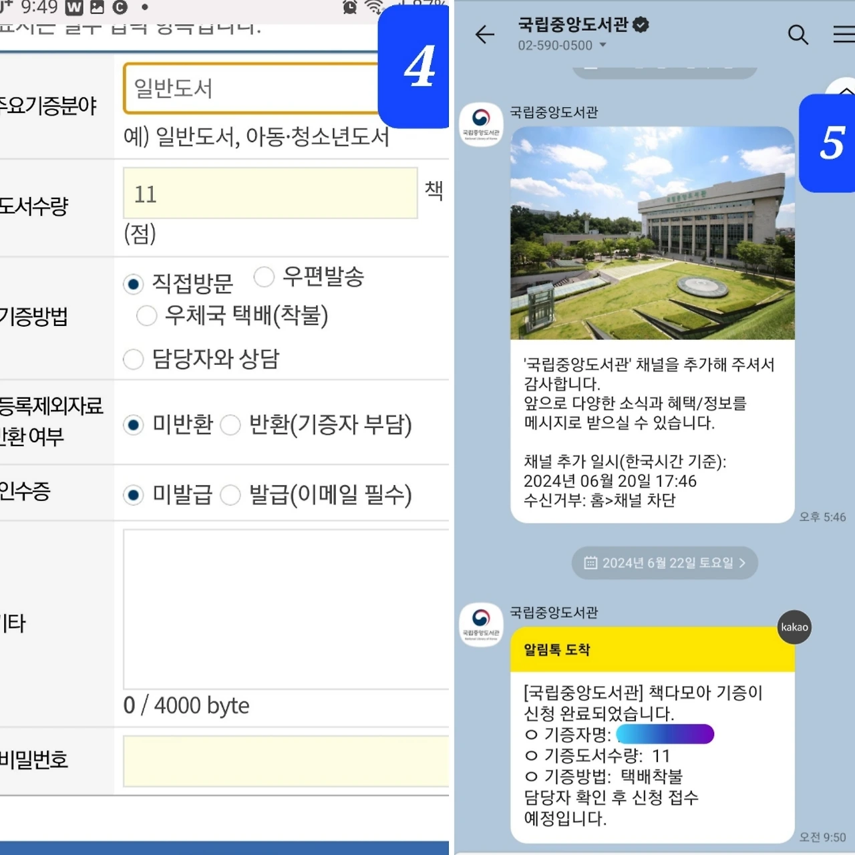Screen dimensions: 855x855
Task: Tap the '담당자 확인 후 신청 접수' line
Action: click(611, 797)
